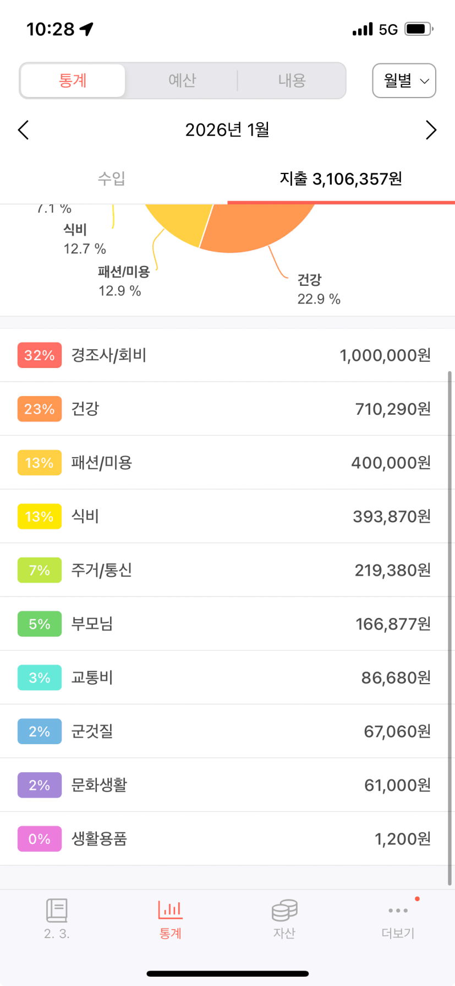The width and height of the screenshot is (455, 986).
Task: Tap the bar chart statistics icon
Action: coord(170,911)
